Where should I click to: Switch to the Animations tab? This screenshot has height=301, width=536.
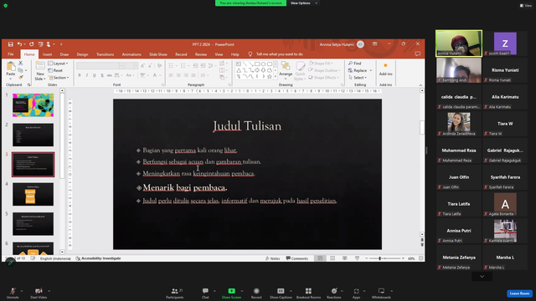click(131, 54)
